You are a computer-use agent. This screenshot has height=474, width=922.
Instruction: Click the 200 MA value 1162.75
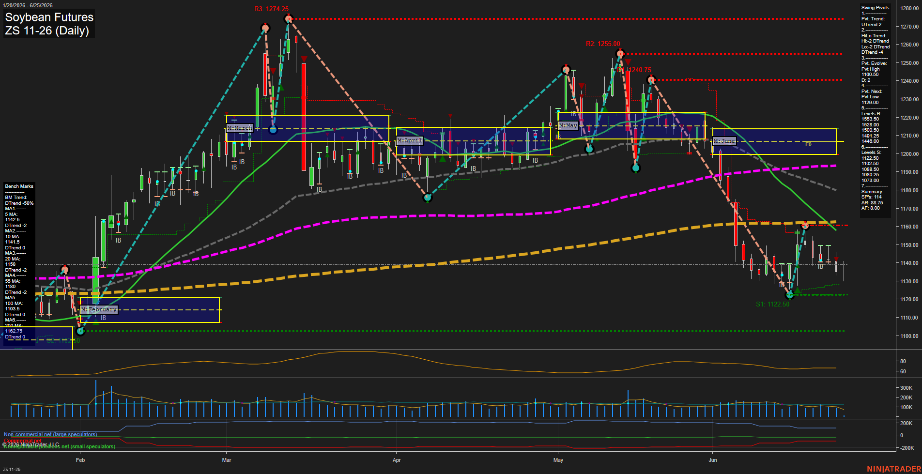[x=14, y=331]
